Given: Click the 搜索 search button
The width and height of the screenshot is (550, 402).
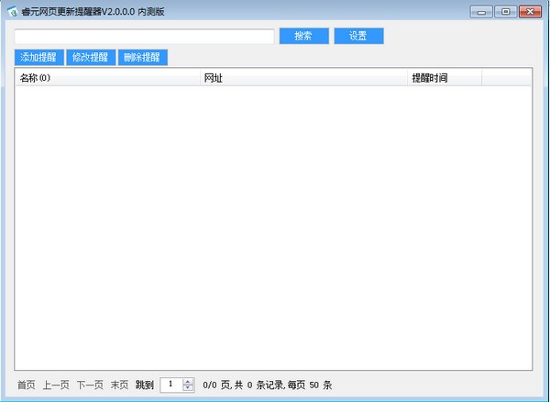Looking at the screenshot, I should pos(303,36).
